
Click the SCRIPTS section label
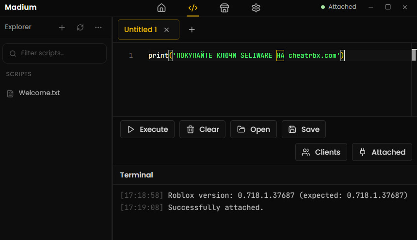tap(18, 74)
